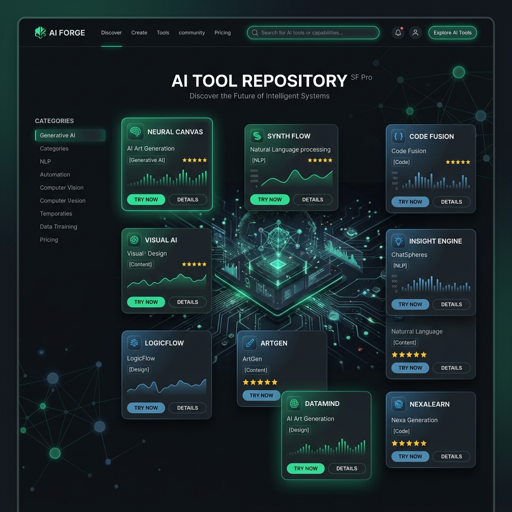Click Try Now on Neural Canvas
512x512 pixels.
tap(146, 199)
